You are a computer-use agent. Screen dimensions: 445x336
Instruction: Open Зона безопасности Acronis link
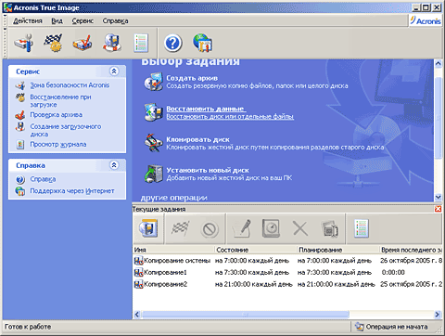coord(70,85)
